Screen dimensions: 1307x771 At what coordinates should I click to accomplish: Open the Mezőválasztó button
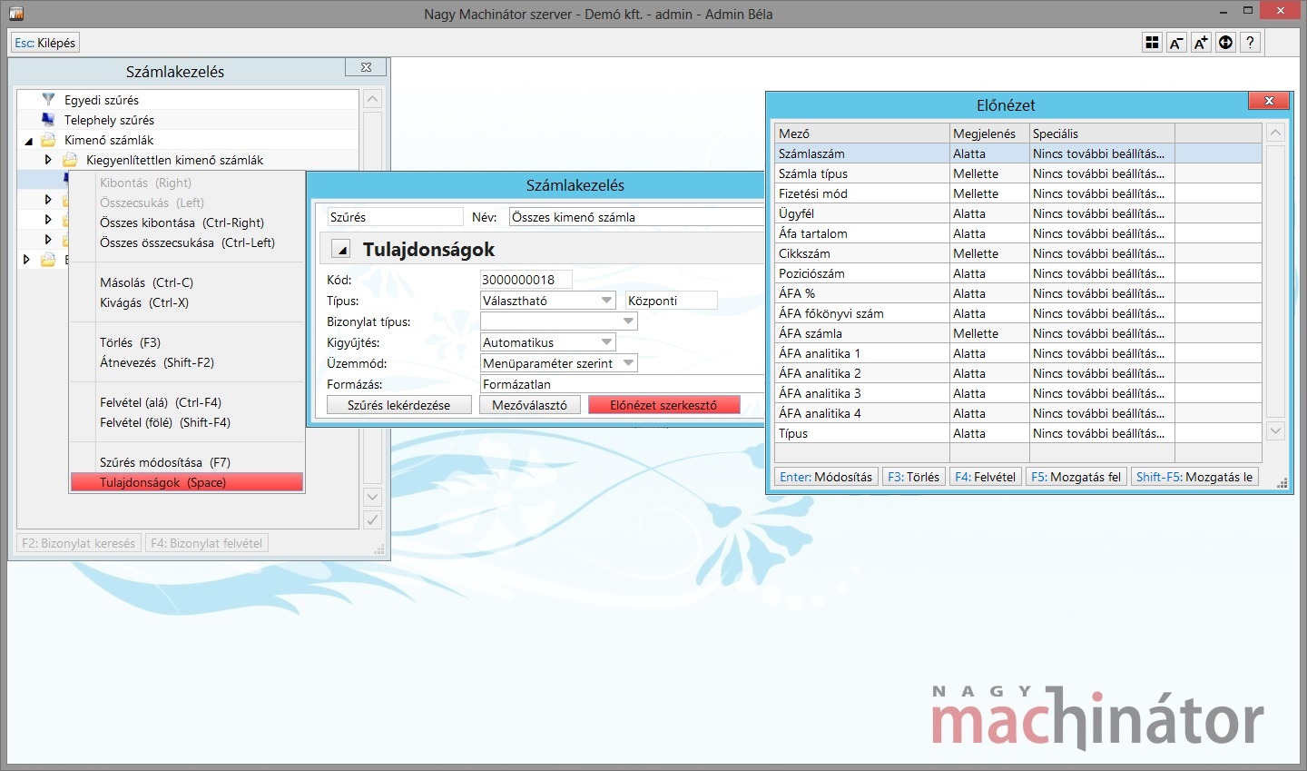pos(529,405)
